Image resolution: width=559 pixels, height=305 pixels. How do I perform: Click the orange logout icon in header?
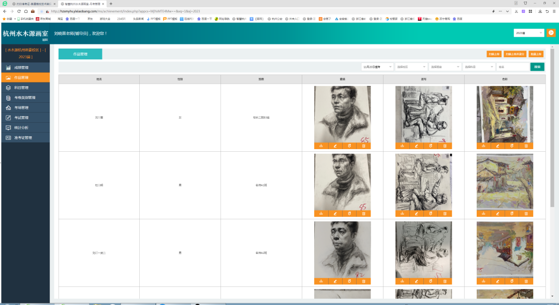[551, 33]
